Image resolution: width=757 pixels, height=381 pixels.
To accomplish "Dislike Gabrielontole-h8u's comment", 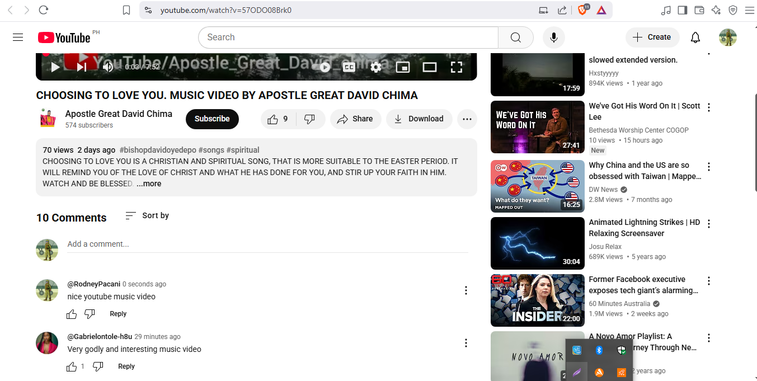I will 98,366.
